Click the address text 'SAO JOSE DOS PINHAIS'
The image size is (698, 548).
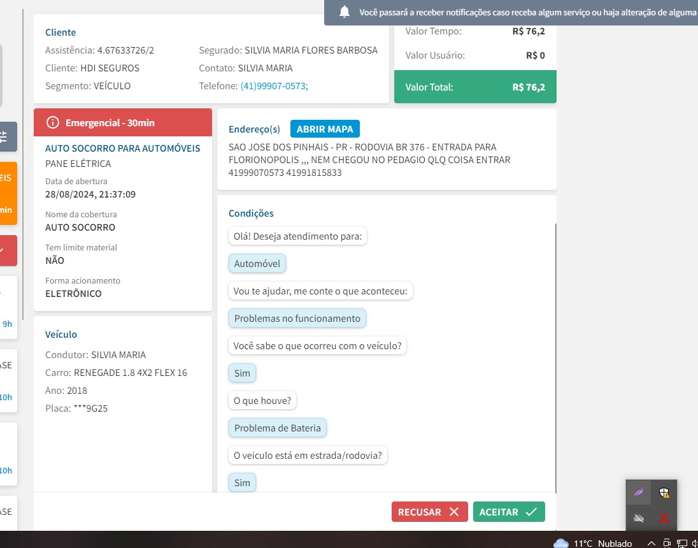[x=278, y=147]
